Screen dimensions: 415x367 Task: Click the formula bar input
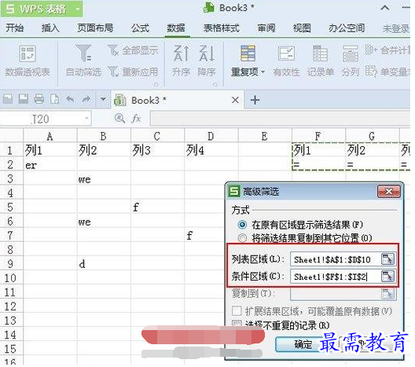tap(281, 119)
